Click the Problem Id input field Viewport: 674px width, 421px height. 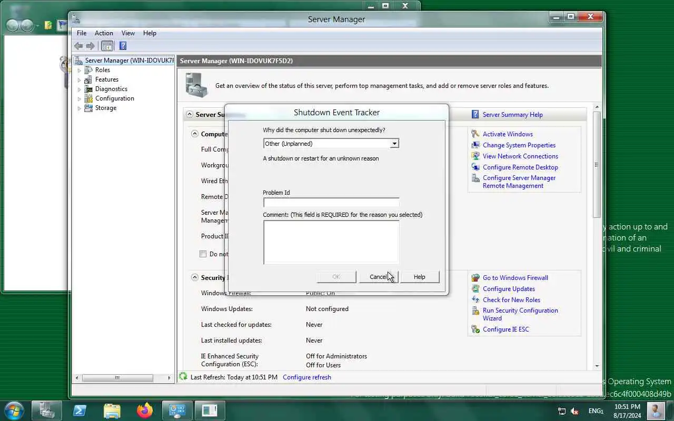tap(331, 202)
